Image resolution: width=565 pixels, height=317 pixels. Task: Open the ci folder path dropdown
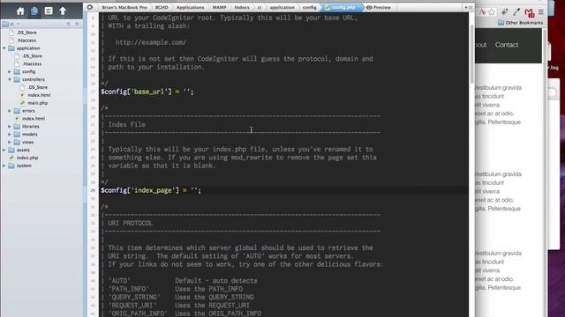point(11,24)
